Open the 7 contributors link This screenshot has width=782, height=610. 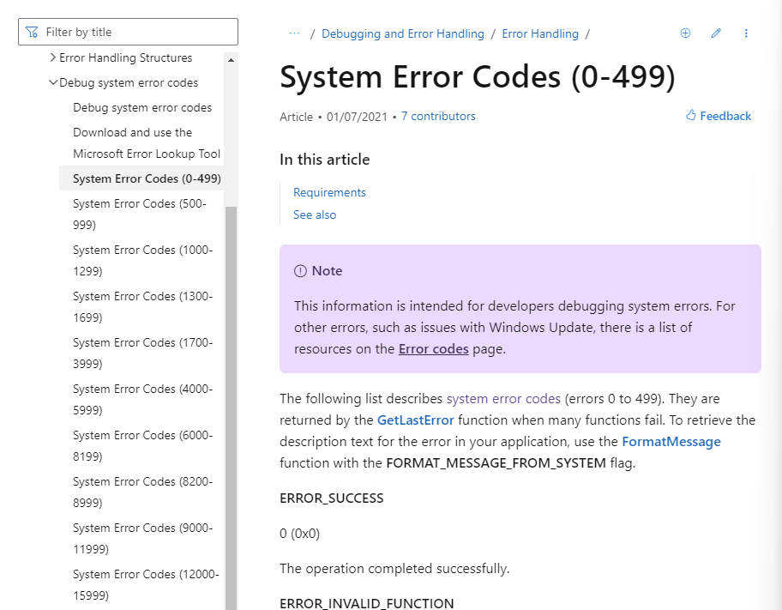click(x=438, y=117)
